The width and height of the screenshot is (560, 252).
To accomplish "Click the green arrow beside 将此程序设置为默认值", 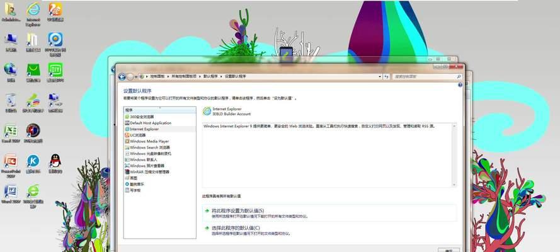I will [x=207, y=211].
